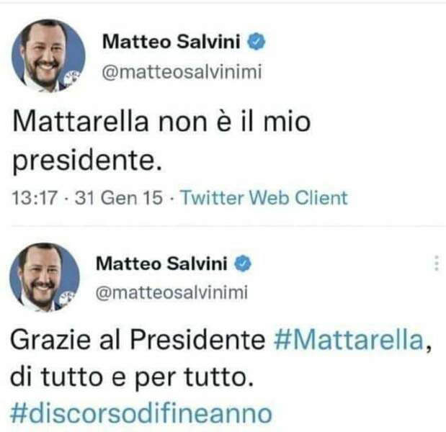This screenshot has height=432, width=446.
Task: Open the @matteosalvinimi handle on the second tweet
Action: point(172,292)
